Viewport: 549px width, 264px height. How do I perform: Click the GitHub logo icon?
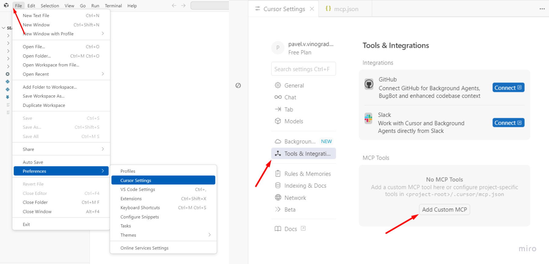click(x=369, y=84)
